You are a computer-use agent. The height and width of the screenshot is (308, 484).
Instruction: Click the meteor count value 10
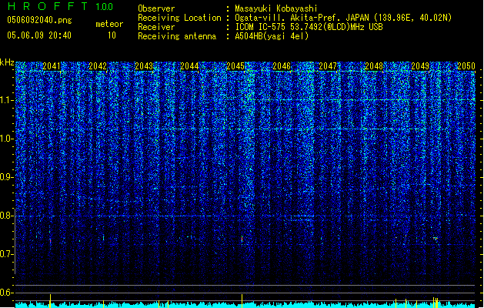[112, 35]
